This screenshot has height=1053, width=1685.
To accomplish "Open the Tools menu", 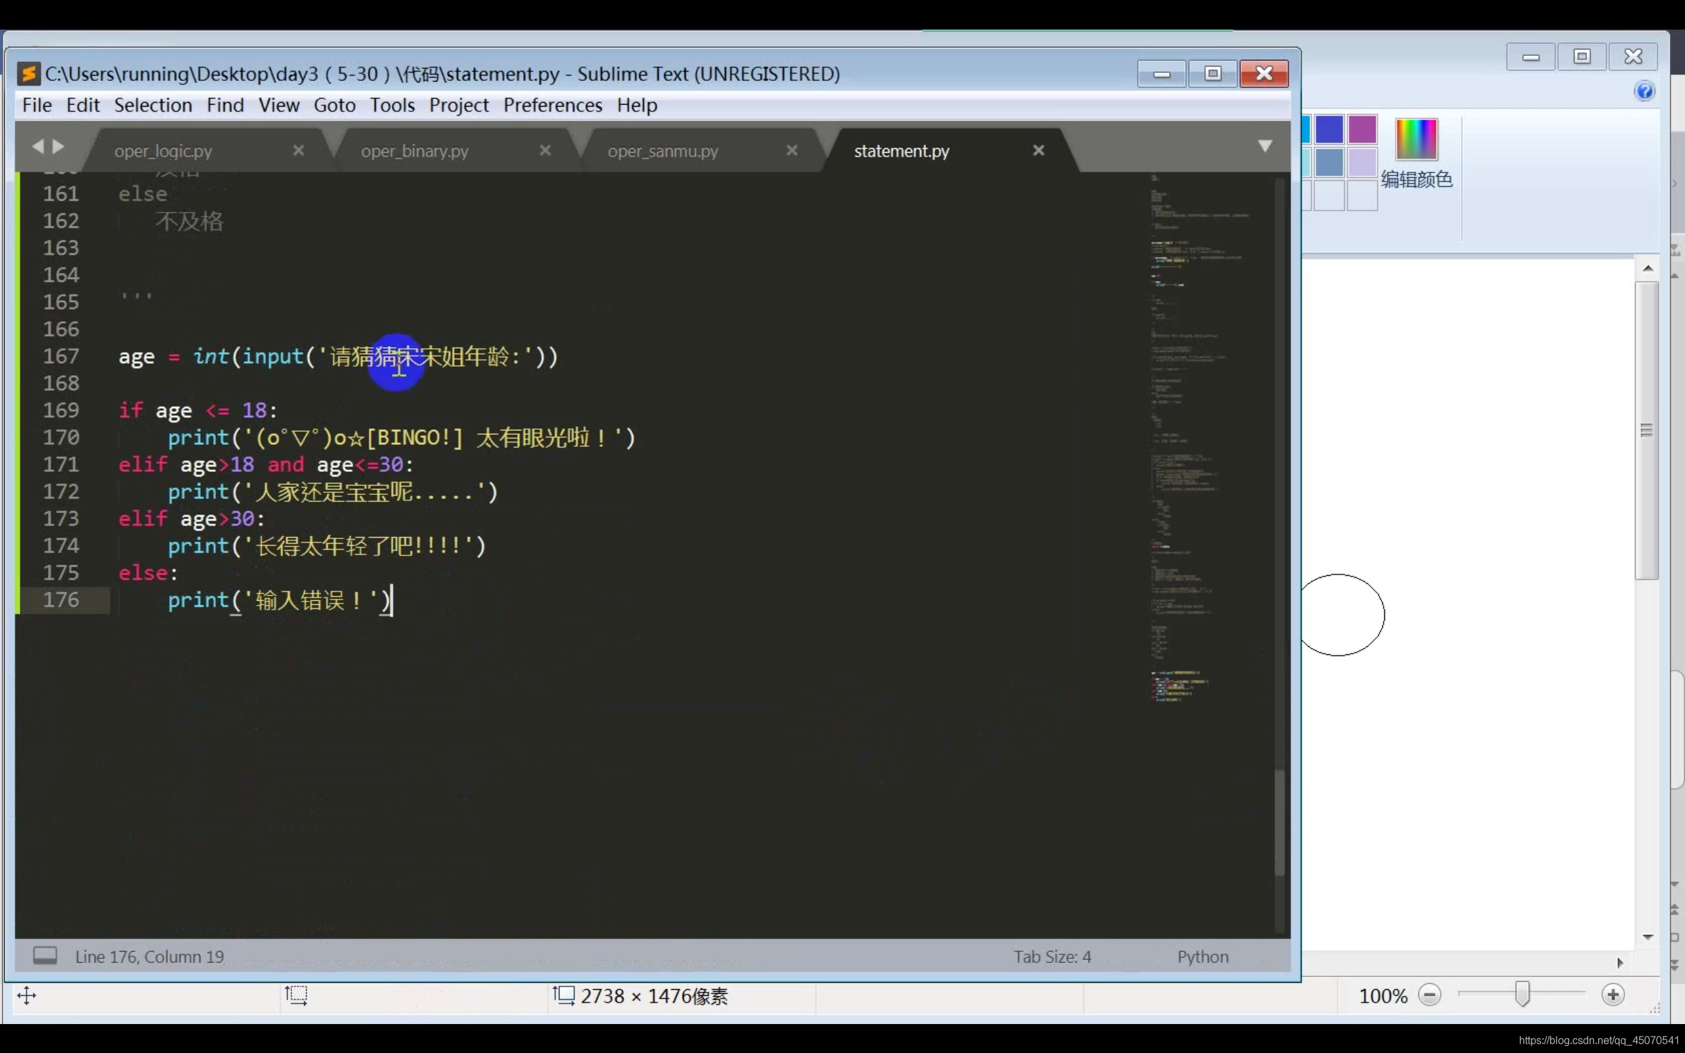I will point(392,105).
